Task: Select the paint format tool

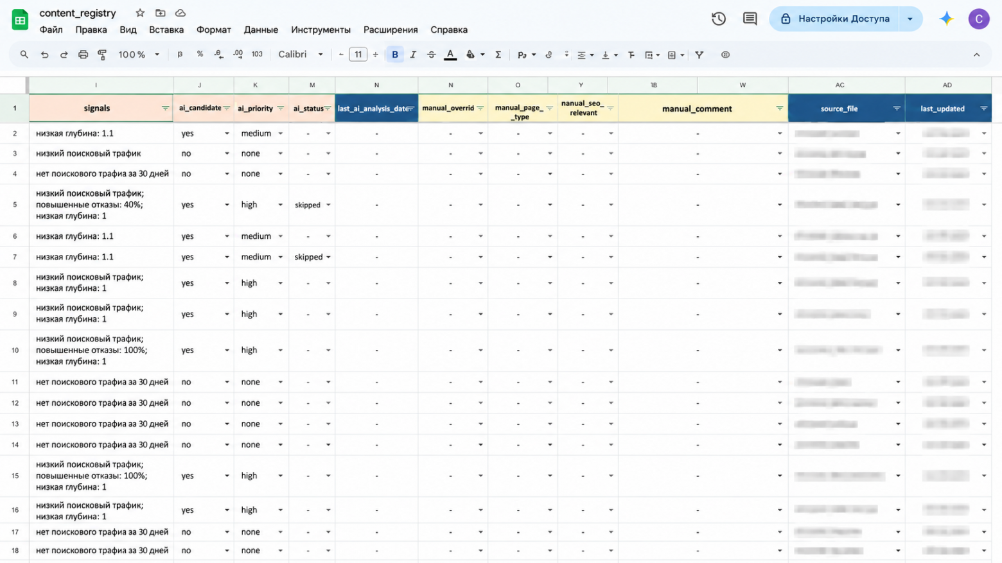Action: pyautogui.click(x=102, y=55)
